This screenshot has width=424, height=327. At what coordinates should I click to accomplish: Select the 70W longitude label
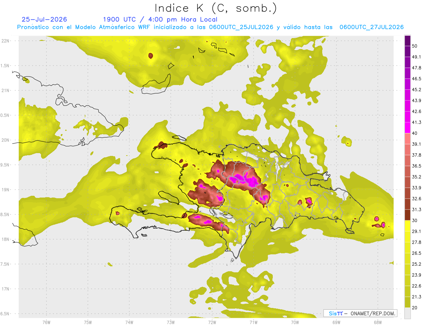tap(295, 322)
